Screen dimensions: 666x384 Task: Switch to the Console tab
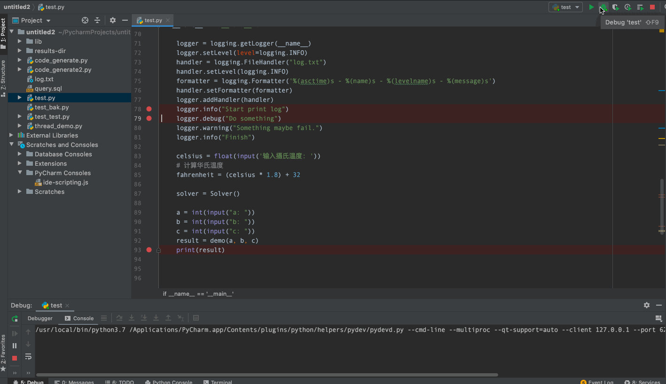pyautogui.click(x=79, y=318)
